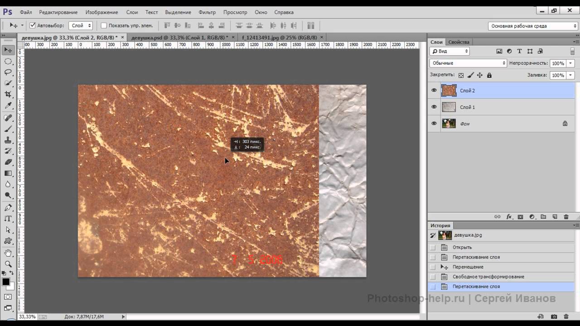Click the layer styles fx icon
This screenshot has width=580, height=326.
(x=509, y=217)
